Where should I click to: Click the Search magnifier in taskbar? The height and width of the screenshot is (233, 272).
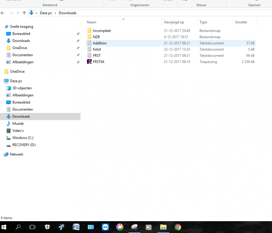[x=18, y=227]
